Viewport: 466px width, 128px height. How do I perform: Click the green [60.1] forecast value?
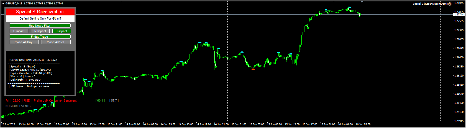[100, 101]
